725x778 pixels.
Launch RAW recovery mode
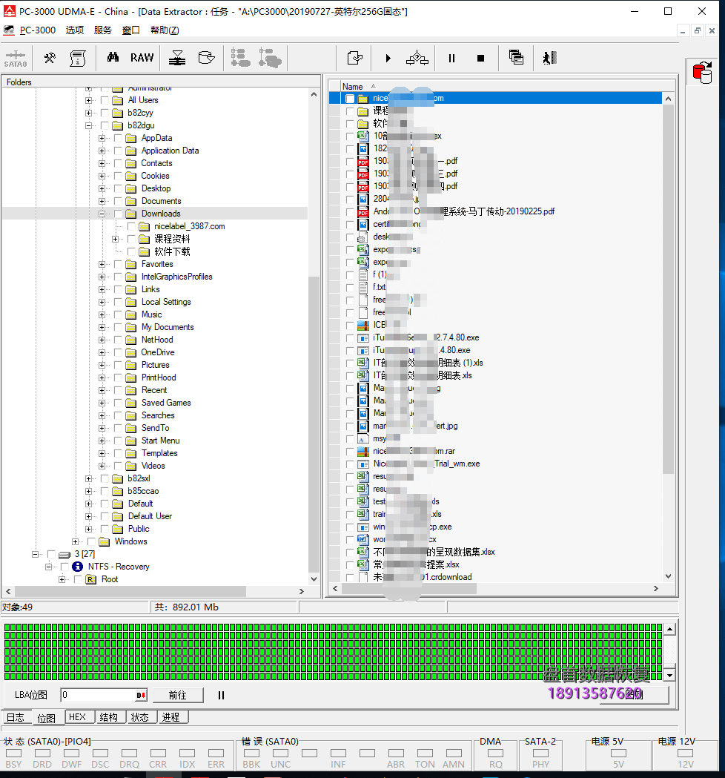pyautogui.click(x=142, y=58)
